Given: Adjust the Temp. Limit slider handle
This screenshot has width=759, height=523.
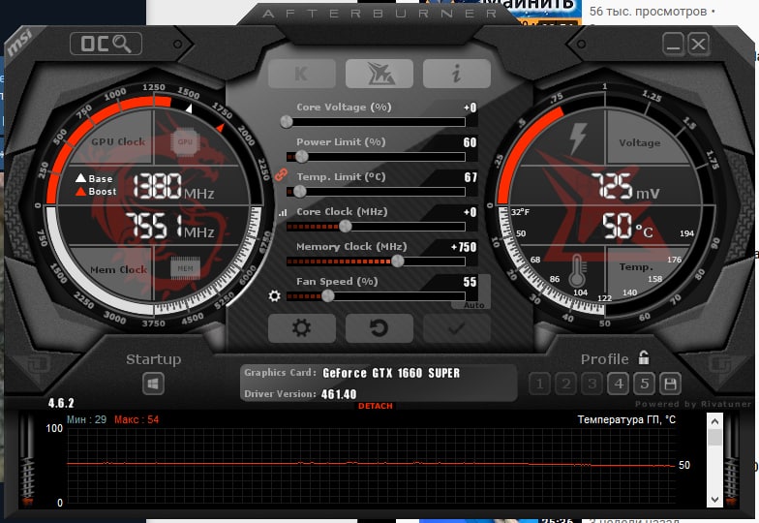Looking at the screenshot, I should [300, 192].
